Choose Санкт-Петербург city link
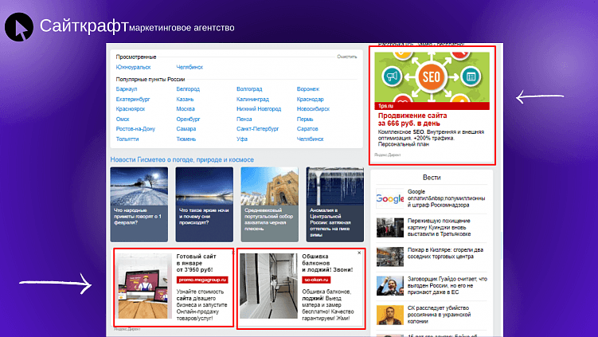The height and width of the screenshot is (337, 598). (x=257, y=129)
